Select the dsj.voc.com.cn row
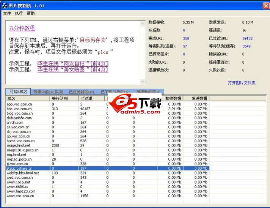The image size is (270, 208). click(x=107, y=132)
